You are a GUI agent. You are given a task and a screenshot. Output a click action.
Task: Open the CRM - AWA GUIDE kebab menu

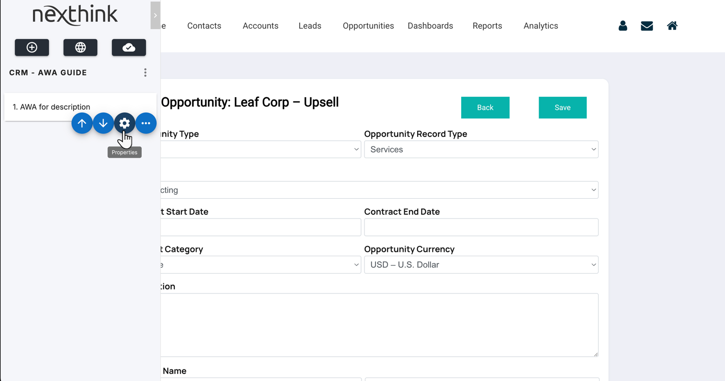coord(145,73)
